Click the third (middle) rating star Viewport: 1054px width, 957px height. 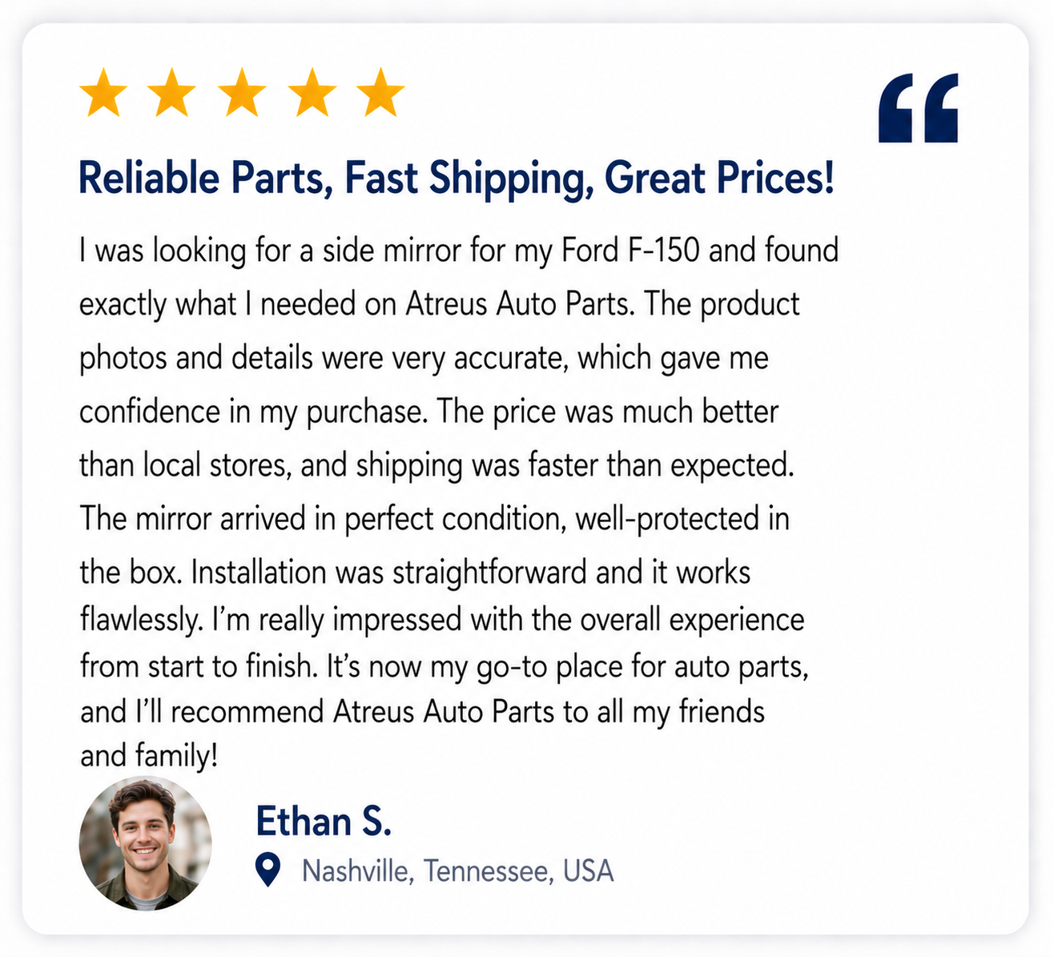point(242,93)
